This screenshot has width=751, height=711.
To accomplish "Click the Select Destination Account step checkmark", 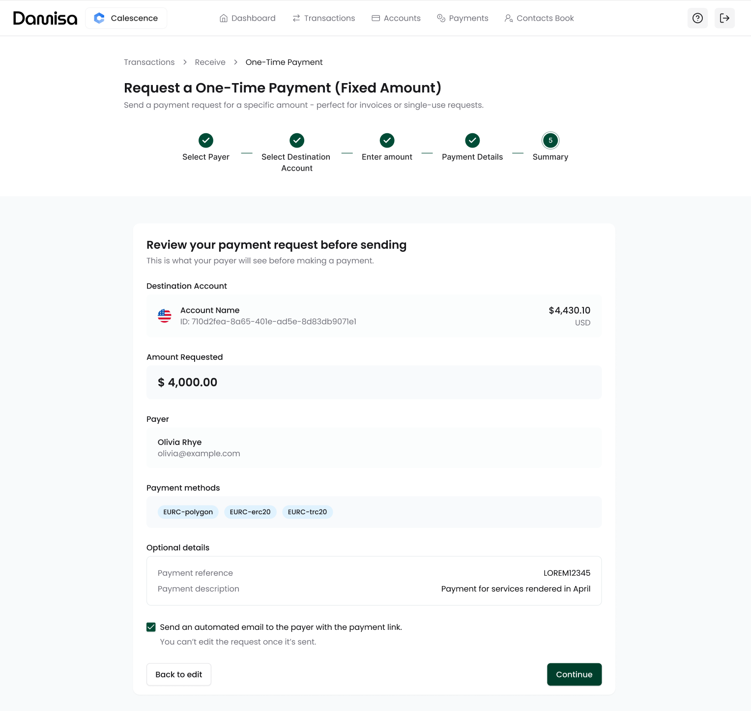I will (297, 141).
